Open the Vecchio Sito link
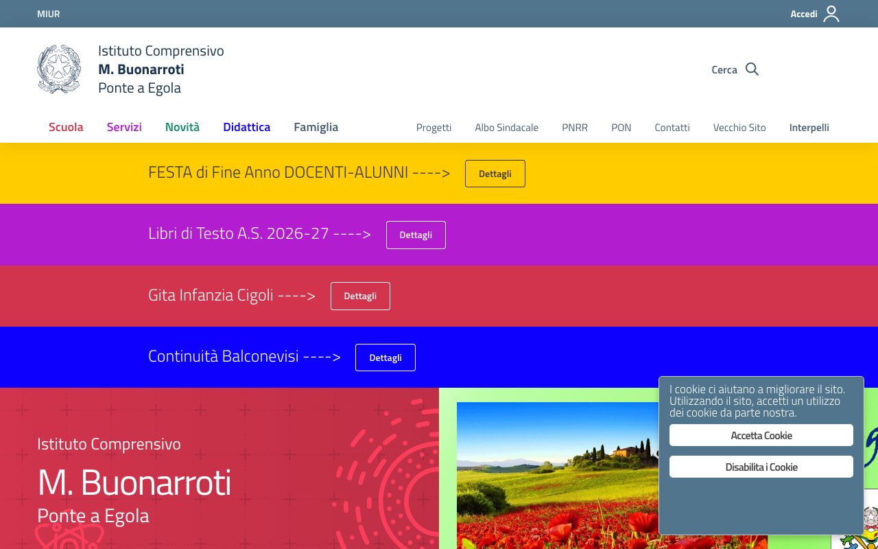Screen dimensions: 878x549 click(x=739, y=128)
